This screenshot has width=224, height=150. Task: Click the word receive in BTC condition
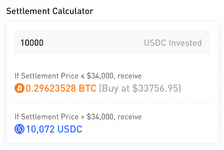(x=130, y=76)
